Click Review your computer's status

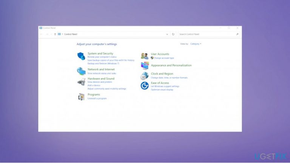pos(102,57)
